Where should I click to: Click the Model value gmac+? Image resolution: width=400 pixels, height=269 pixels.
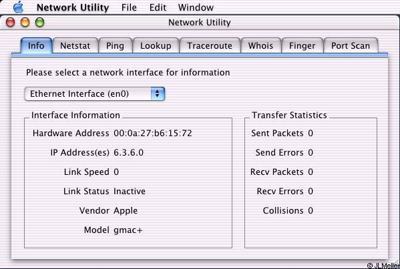pyautogui.click(x=128, y=230)
